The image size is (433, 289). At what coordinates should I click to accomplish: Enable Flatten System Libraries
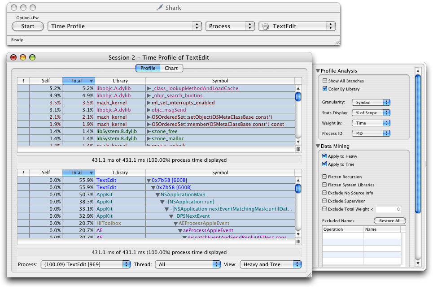324,185
